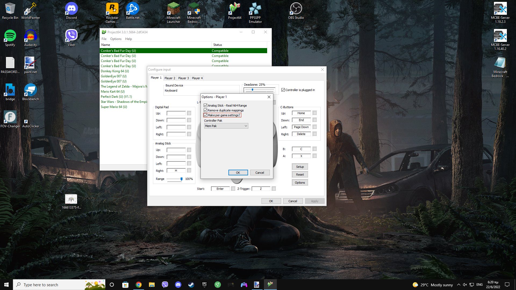Toggle Analog Stick Real N64 Range checkbox
This screenshot has height=290, width=516.
206,106
